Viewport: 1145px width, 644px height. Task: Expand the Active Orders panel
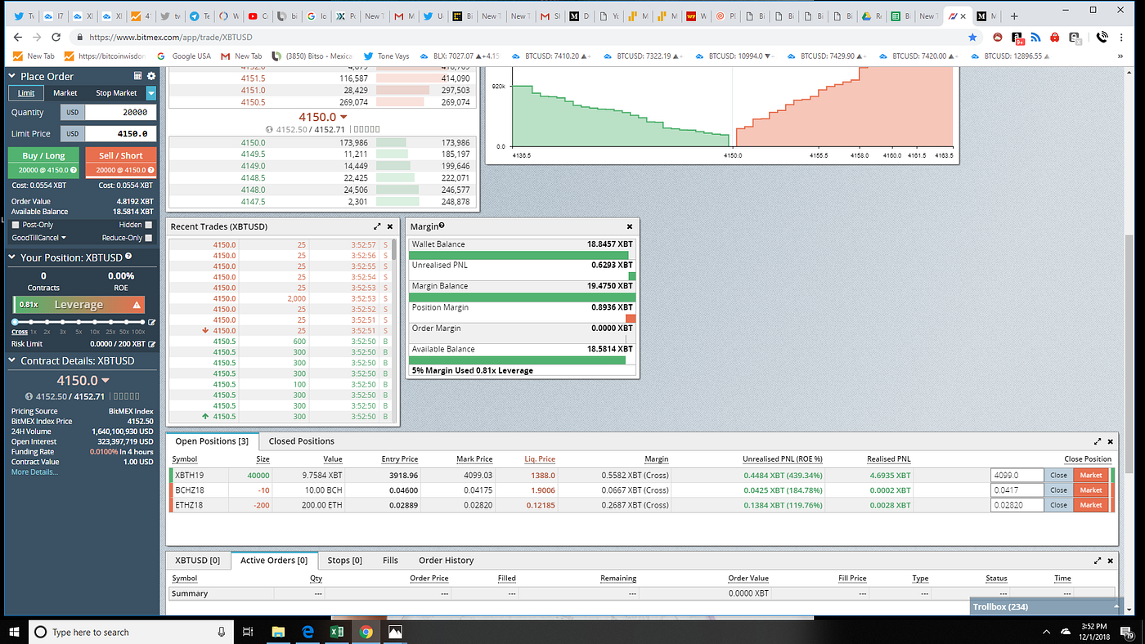coord(1098,561)
